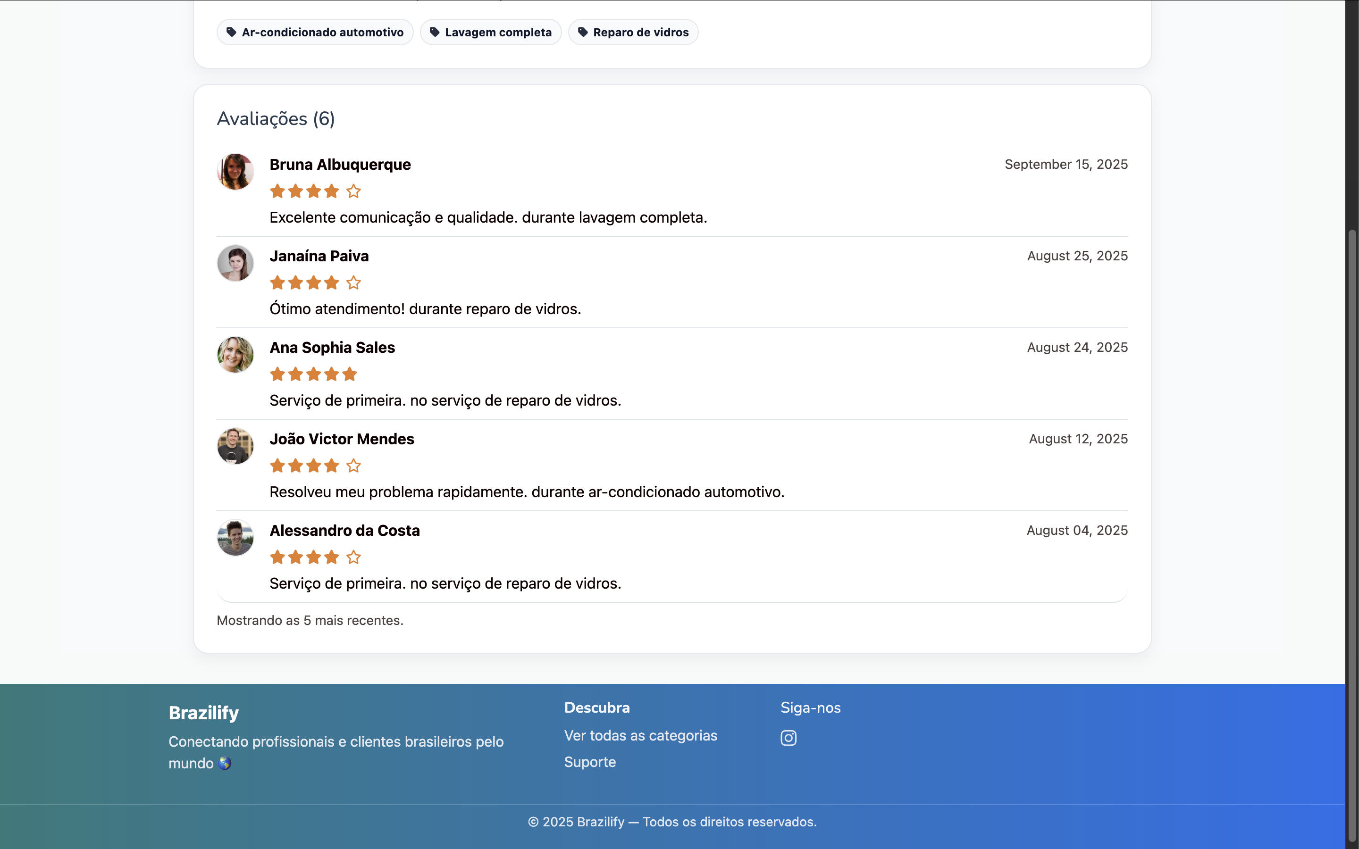Click tag icon on Lavagem completa chip
Viewport: 1359px width, 849px height.
pos(434,32)
